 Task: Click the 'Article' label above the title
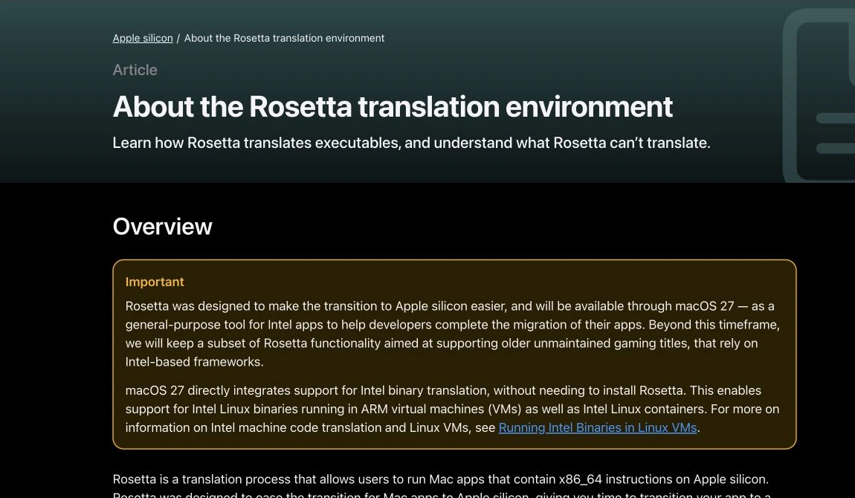point(135,70)
